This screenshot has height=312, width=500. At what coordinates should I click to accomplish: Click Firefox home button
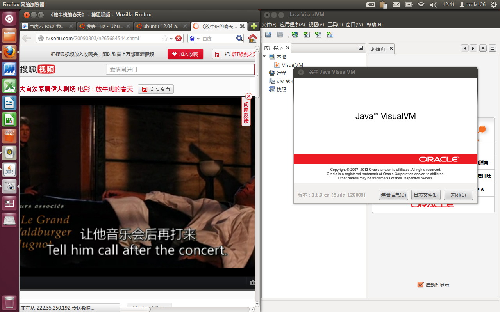coord(253,38)
